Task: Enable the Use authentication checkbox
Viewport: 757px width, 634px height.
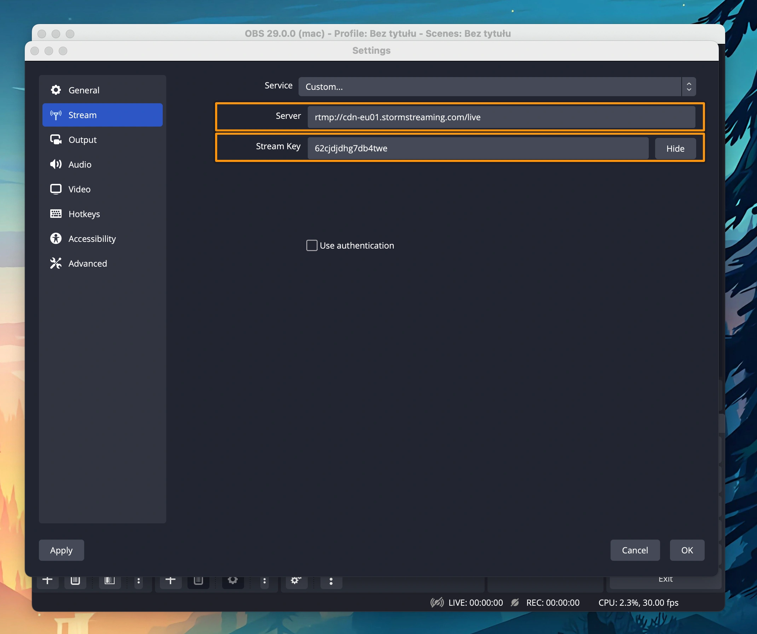Action: 312,245
